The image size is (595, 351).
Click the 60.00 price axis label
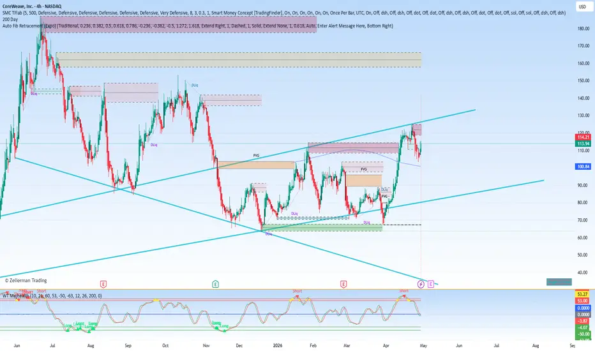click(582, 237)
